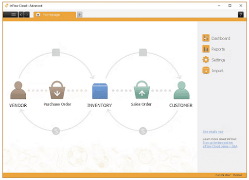Click the CUSTOMER label
This screenshot has width=249, height=180.
tap(181, 105)
